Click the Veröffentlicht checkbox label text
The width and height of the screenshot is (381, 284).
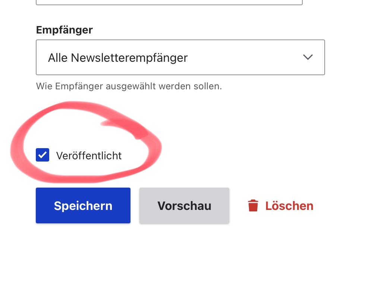[89, 156]
